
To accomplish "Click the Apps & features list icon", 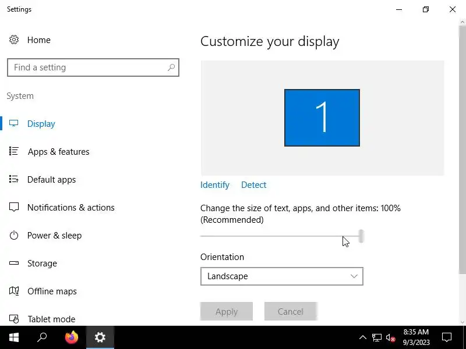I will point(13,151).
